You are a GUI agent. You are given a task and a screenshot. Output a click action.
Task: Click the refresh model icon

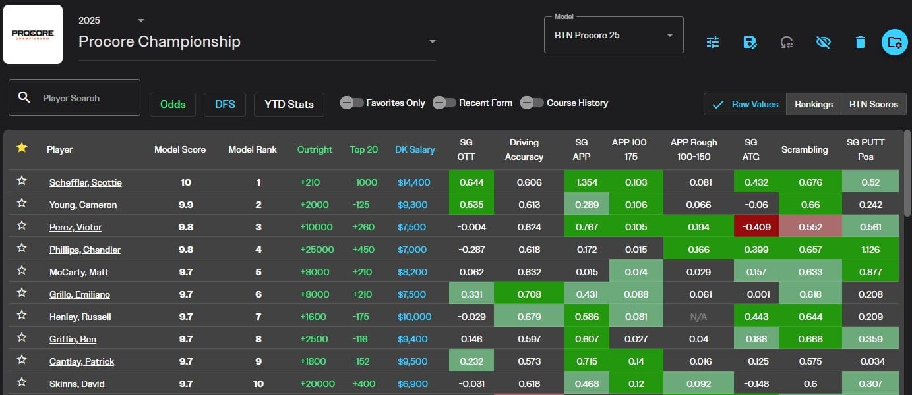(786, 42)
